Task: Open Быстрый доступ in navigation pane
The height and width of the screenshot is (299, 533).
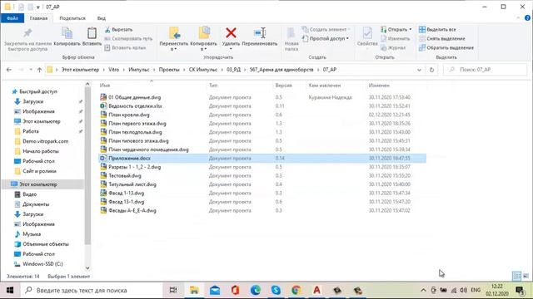Action: pyautogui.click(x=38, y=91)
